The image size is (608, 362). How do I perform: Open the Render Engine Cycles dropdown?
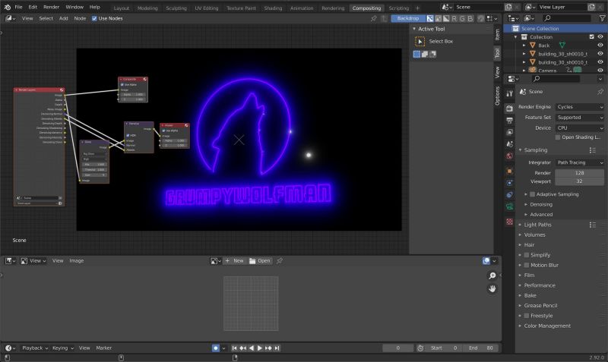580,107
